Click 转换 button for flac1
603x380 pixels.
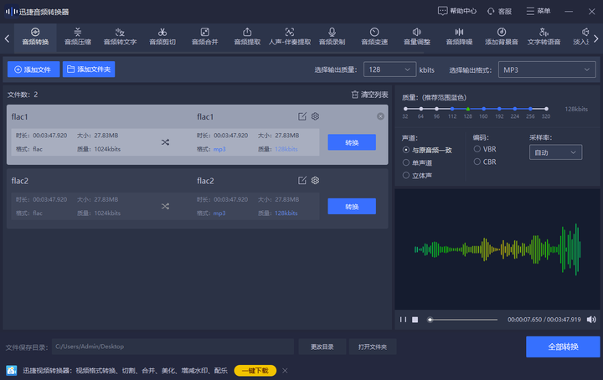pyautogui.click(x=352, y=142)
